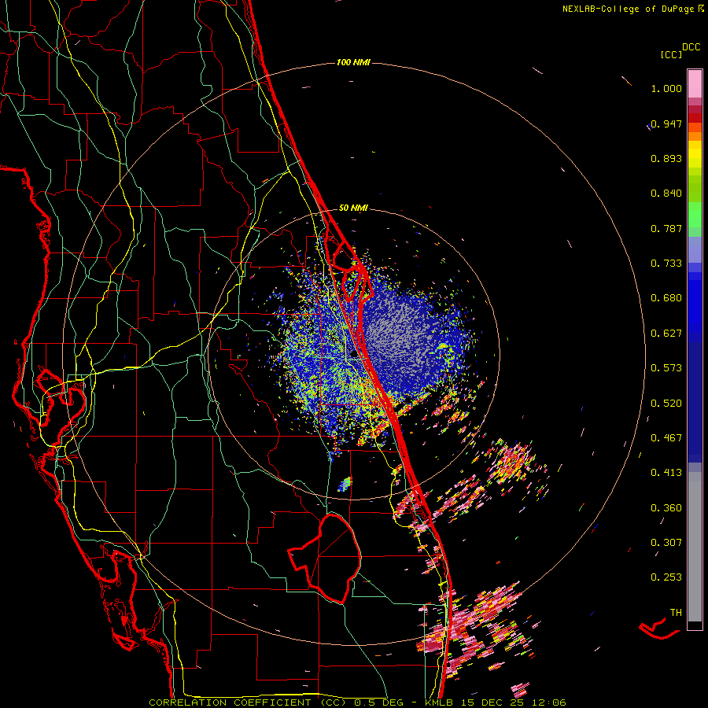Click the Lake Okeechobee outline on the map
The height and width of the screenshot is (708, 708).
325,558
